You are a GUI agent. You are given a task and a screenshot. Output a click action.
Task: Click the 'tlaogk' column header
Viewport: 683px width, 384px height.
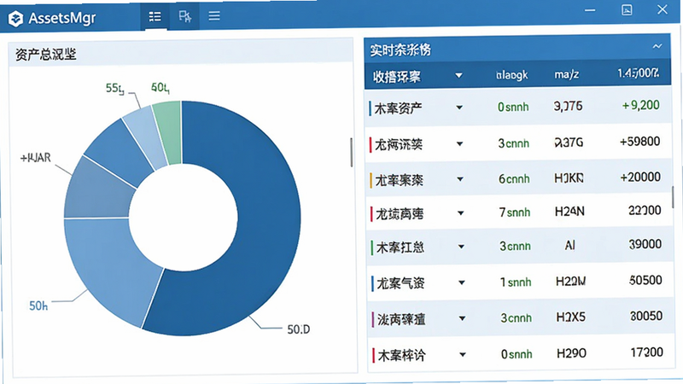(511, 75)
